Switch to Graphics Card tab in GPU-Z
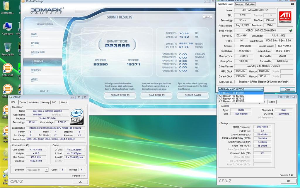 [x=225, y=4]
